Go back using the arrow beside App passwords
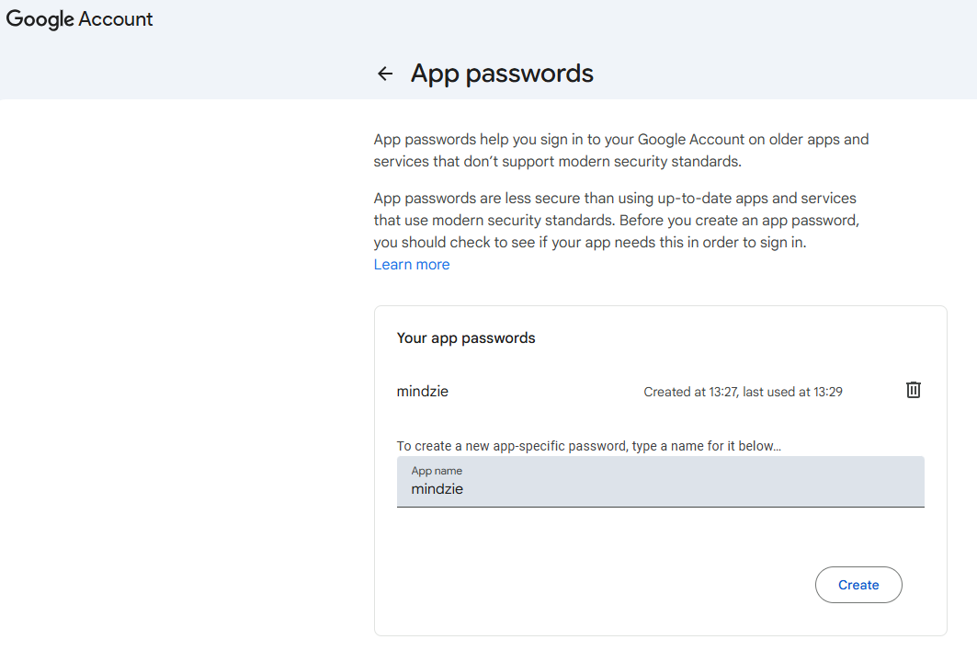 click(x=385, y=74)
